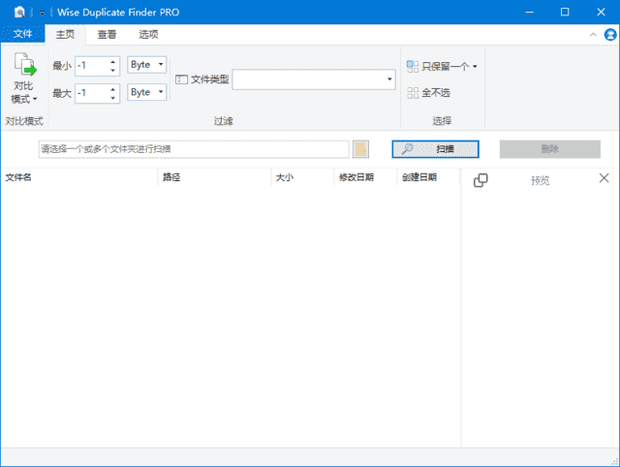Expand the 文件类型 file type combo box
The width and height of the screenshot is (620, 467).
389,79
